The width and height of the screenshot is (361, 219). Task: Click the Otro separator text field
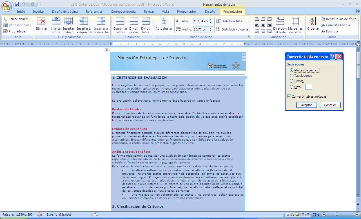[308, 87]
